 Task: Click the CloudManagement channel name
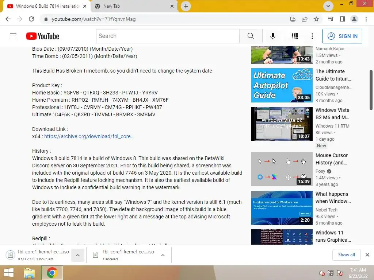click(x=333, y=87)
